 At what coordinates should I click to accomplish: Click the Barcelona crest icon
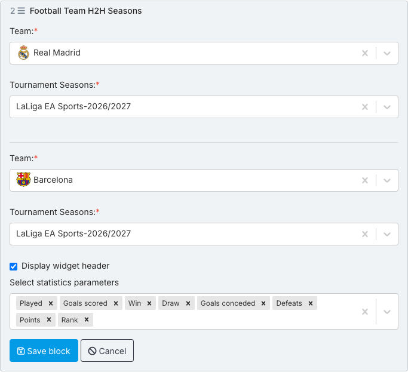[23, 180]
